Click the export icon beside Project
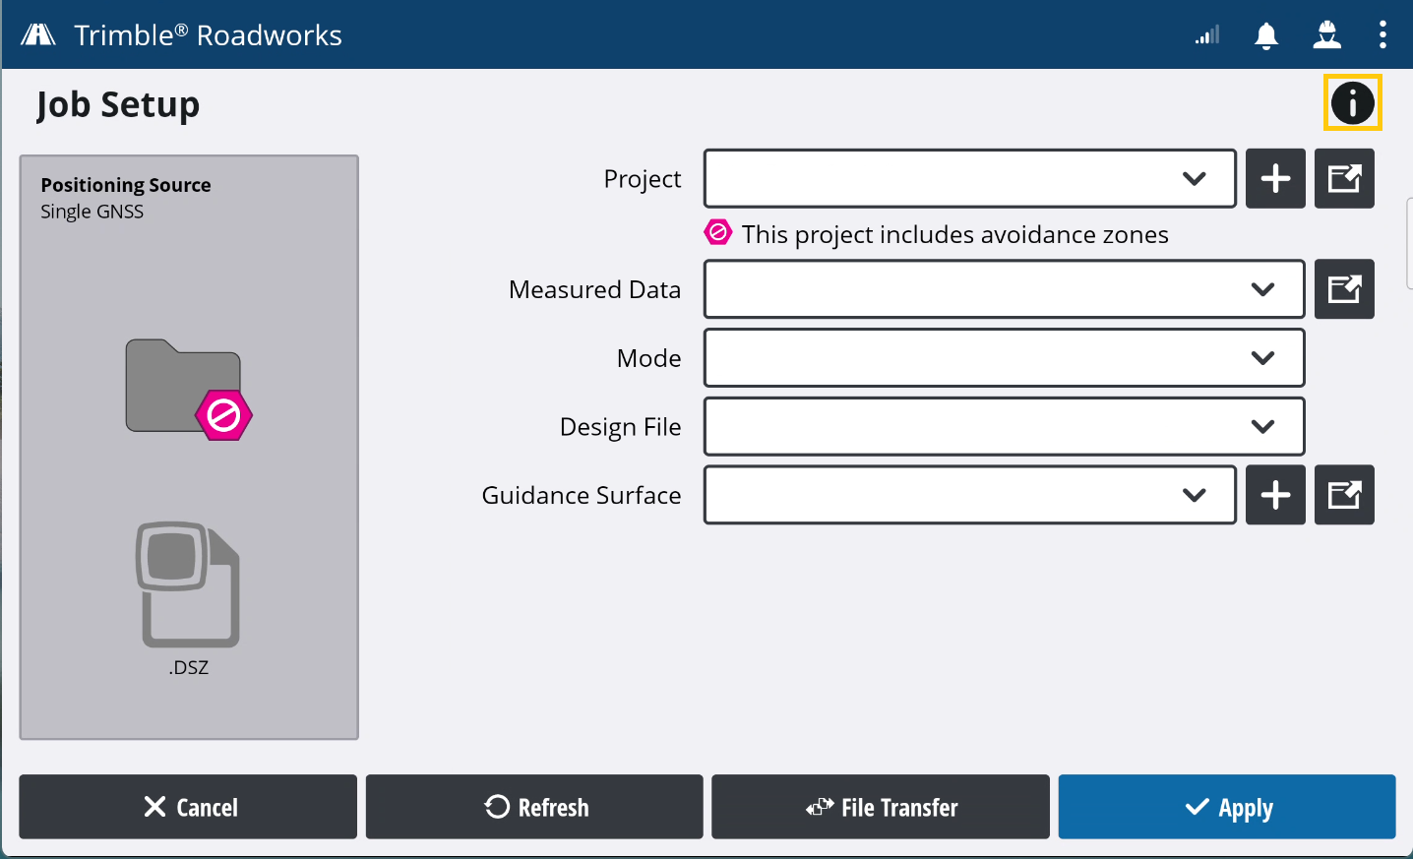This screenshot has width=1413, height=859. [1344, 178]
